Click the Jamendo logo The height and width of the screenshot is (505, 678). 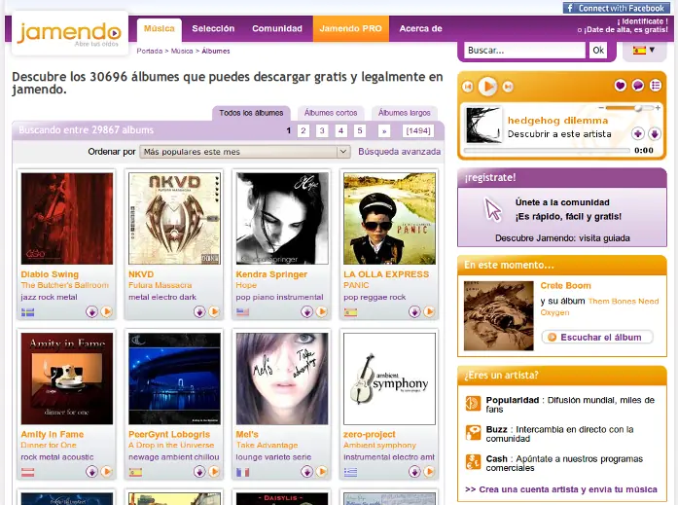coord(69,35)
